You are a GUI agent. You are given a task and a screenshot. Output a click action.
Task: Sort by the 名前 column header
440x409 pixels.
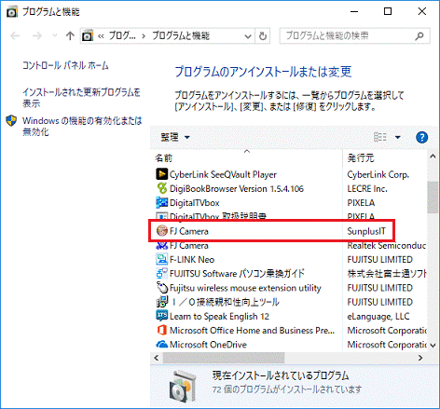click(164, 158)
